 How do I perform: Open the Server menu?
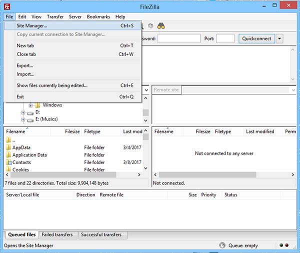[75, 17]
